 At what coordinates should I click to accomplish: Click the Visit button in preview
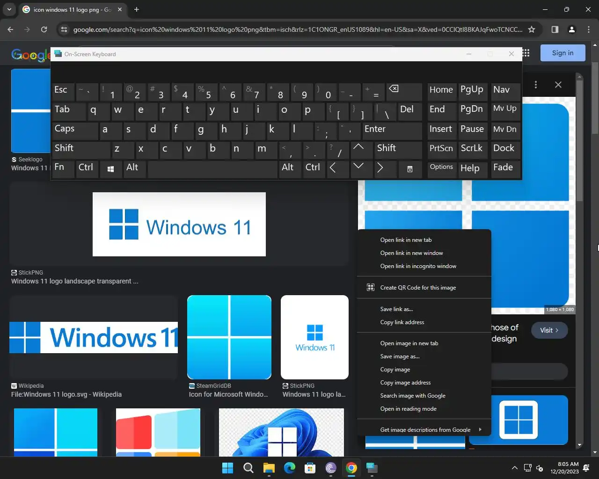pos(549,330)
